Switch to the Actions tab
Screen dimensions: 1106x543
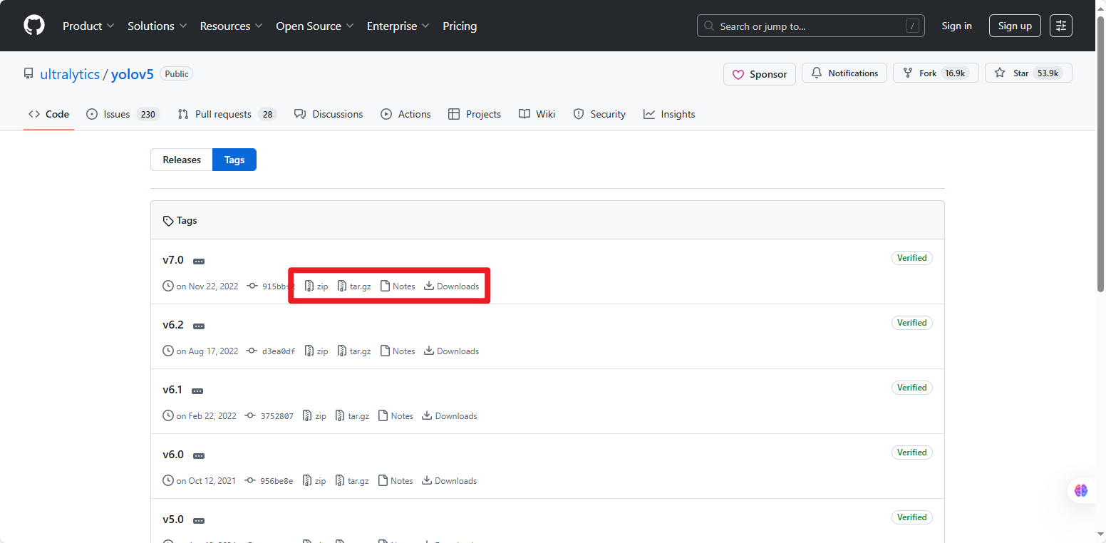pos(405,114)
